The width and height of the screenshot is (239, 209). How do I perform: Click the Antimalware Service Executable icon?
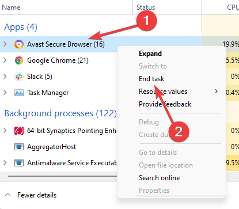coord(19,163)
